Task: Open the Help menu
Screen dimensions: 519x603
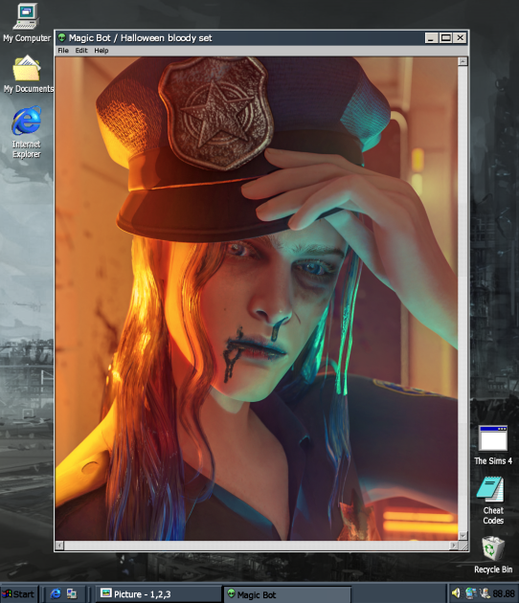Action: 102,51
